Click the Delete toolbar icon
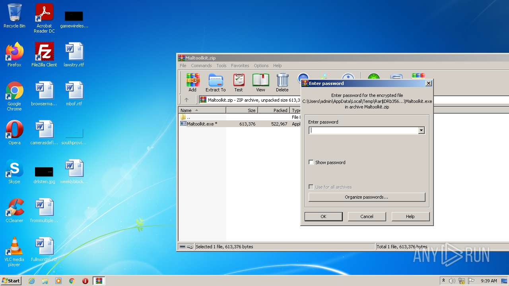Image resolution: width=509 pixels, height=286 pixels. (282, 83)
